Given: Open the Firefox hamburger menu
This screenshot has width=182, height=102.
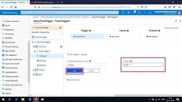Looking at the screenshot, I should [179, 7].
